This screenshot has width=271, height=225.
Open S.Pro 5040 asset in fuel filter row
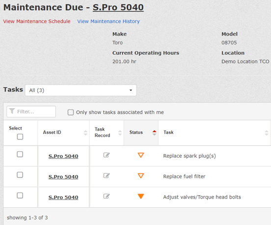63,177
